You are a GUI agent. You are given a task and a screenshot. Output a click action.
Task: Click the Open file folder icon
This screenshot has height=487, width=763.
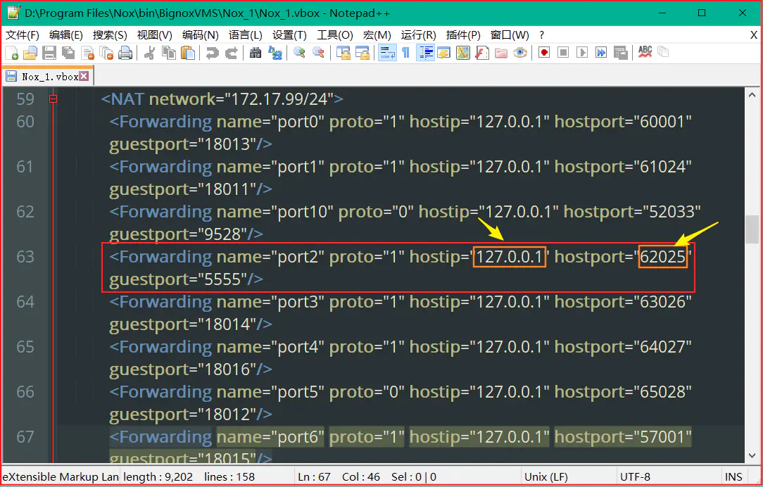coord(30,53)
